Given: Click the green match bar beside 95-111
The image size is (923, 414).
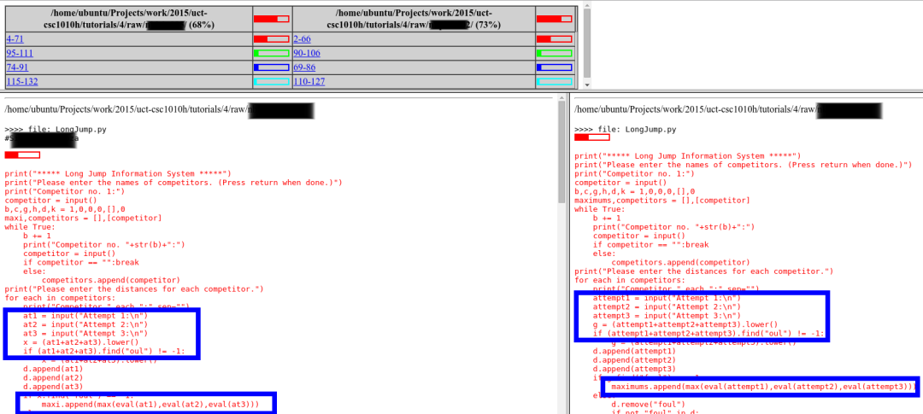Looking at the screenshot, I should [272, 53].
